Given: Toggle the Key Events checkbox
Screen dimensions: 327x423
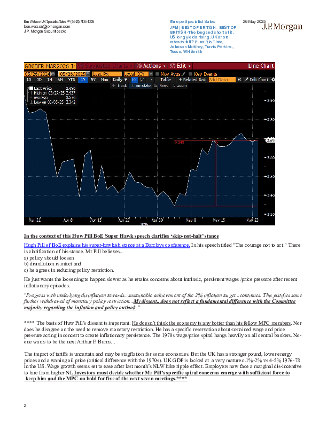Looking at the screenshot, I should 190,74.
